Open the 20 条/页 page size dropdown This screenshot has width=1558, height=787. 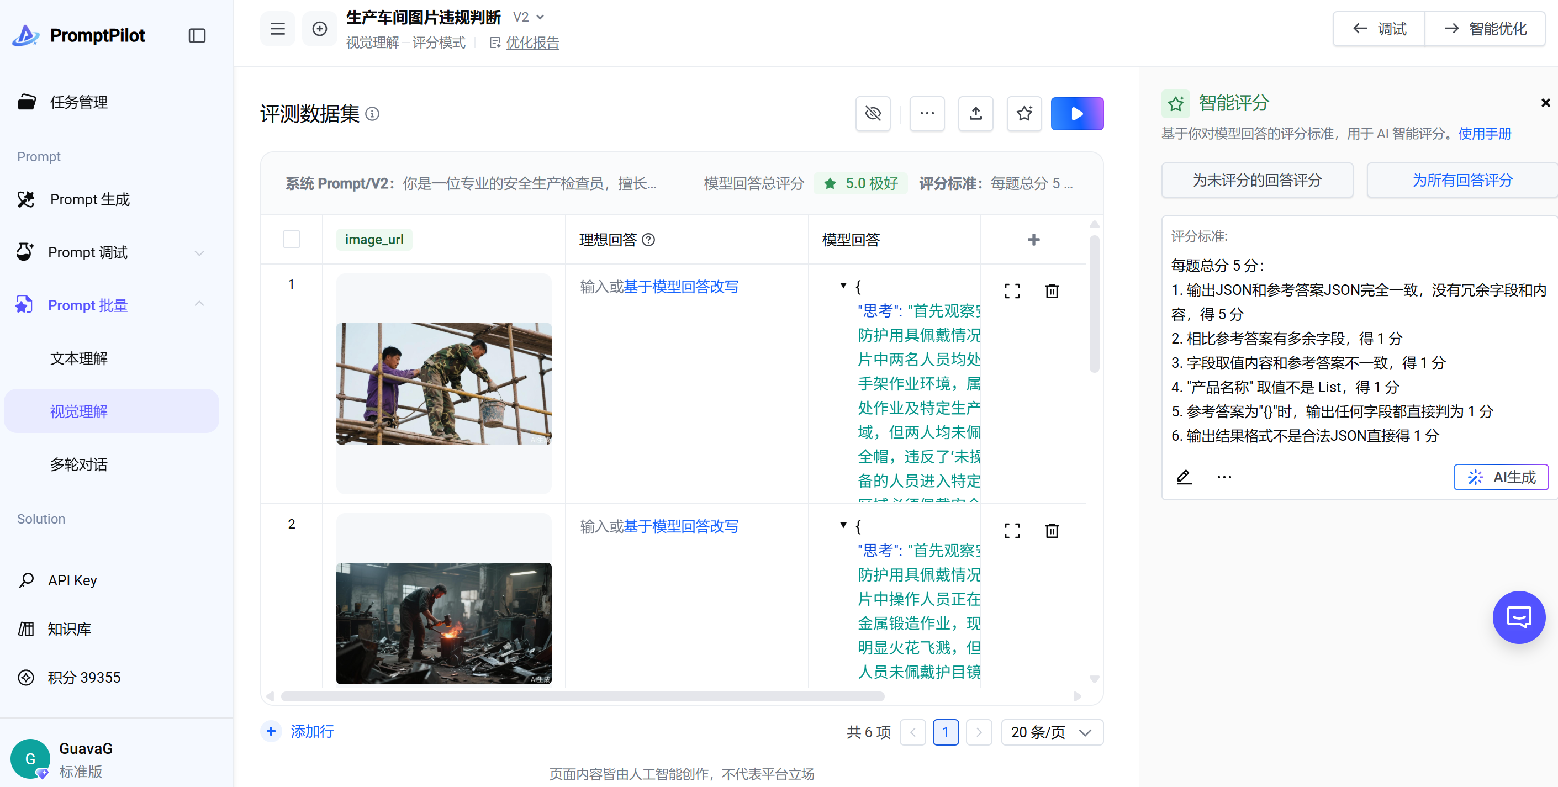[x=1051, y=732]
